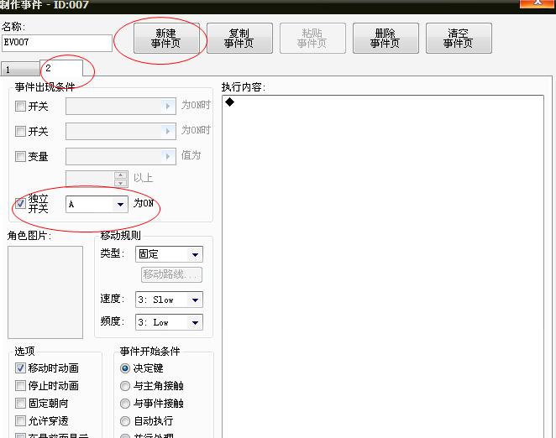The height and width of the screenshot is (438, 556).
Task: Close the 制作事件 window
Action: [538, 3]
